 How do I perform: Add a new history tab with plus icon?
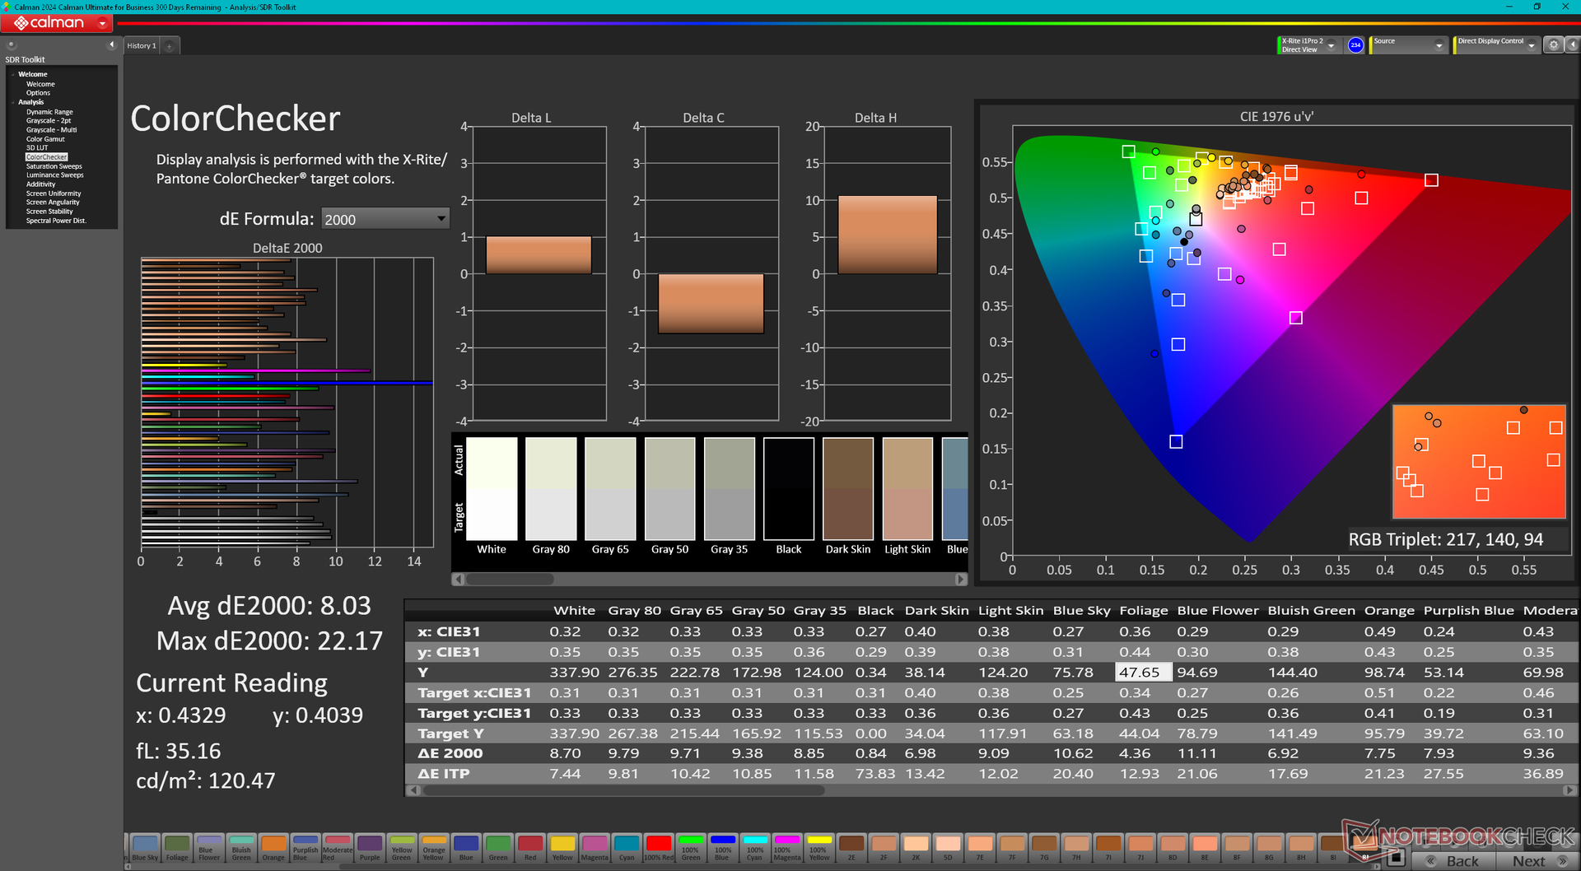tap(169, 46)
